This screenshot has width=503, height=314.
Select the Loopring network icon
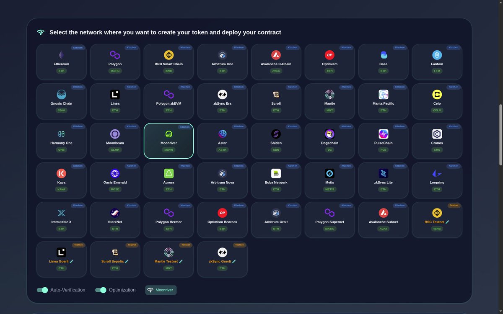(437, 173)
